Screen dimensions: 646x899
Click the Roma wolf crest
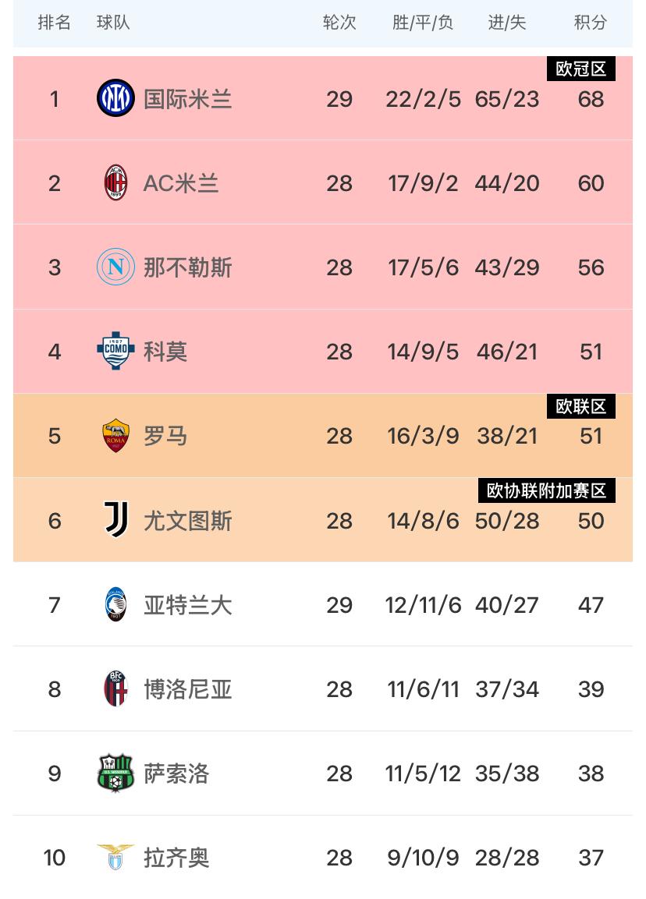point(115,435)
